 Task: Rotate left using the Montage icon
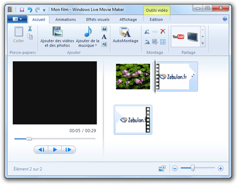[147, 31]
